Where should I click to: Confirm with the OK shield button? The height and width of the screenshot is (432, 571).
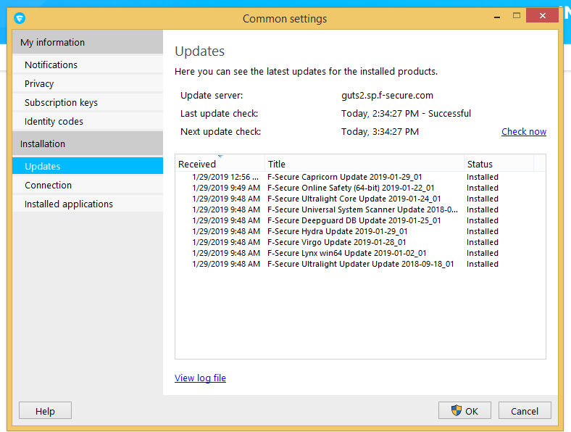pos(464,411)
